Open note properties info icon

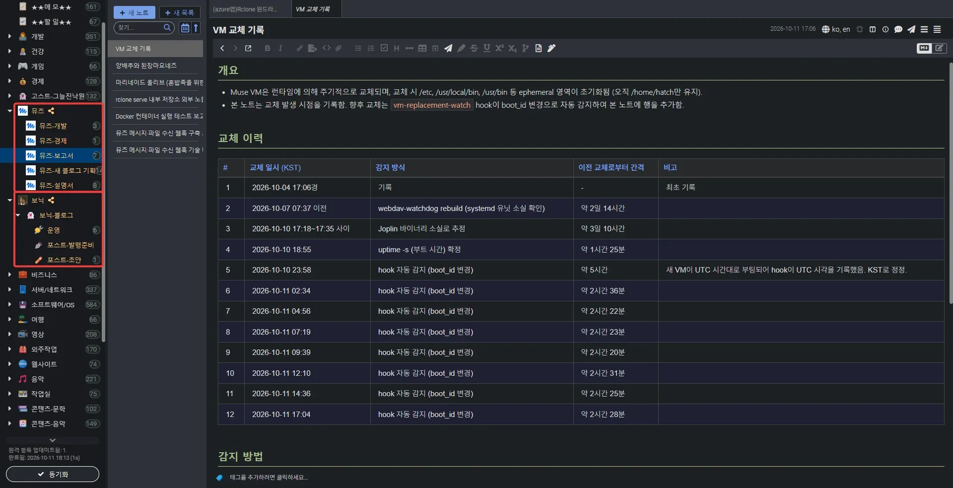tap(885, 29)
